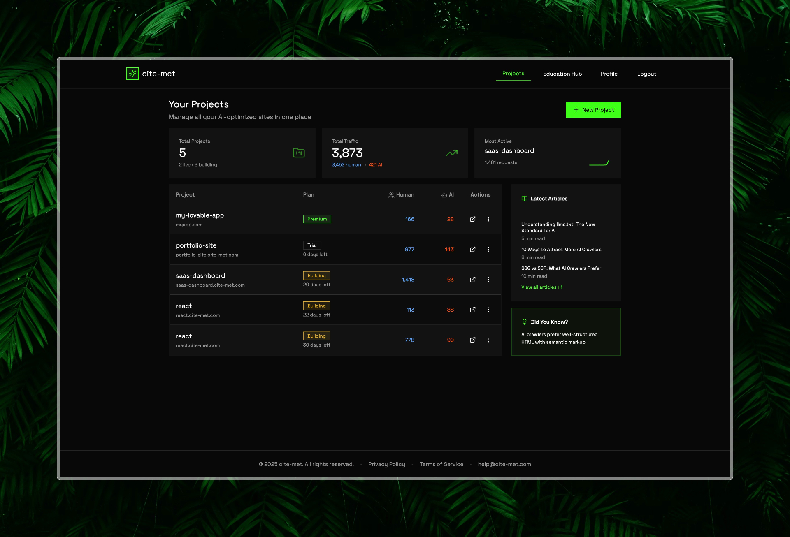Open the actions menu for portfolio-site
The height and width of the screenshot is (537, 790).
click(488, 249)
